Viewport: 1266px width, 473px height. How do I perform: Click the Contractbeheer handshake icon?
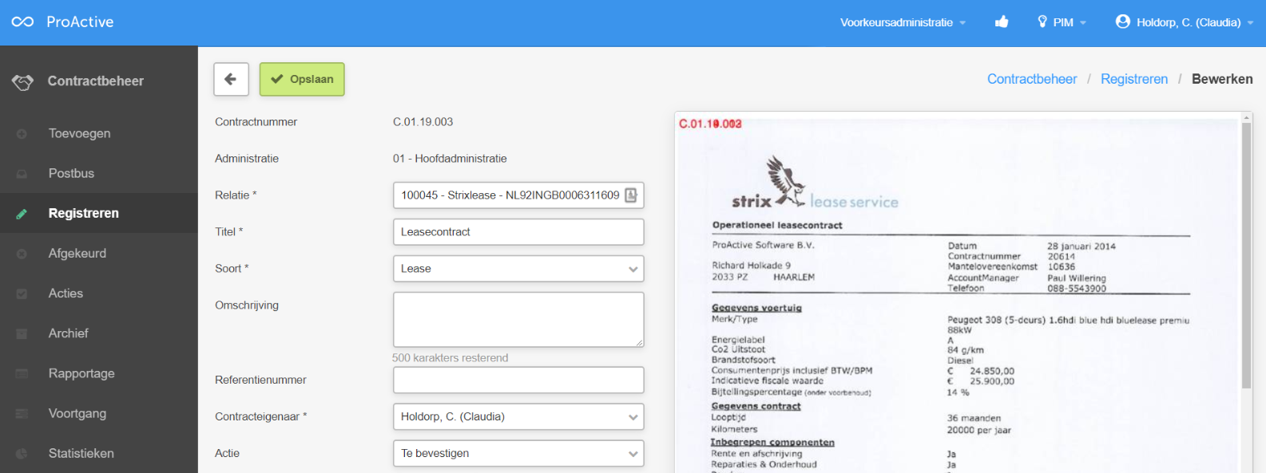coord(22,81)
